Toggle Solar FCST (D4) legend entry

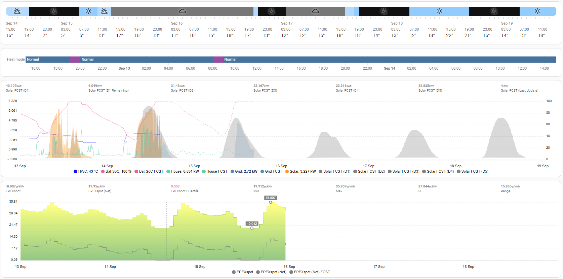pyautogui.click(x=438, y=171)
